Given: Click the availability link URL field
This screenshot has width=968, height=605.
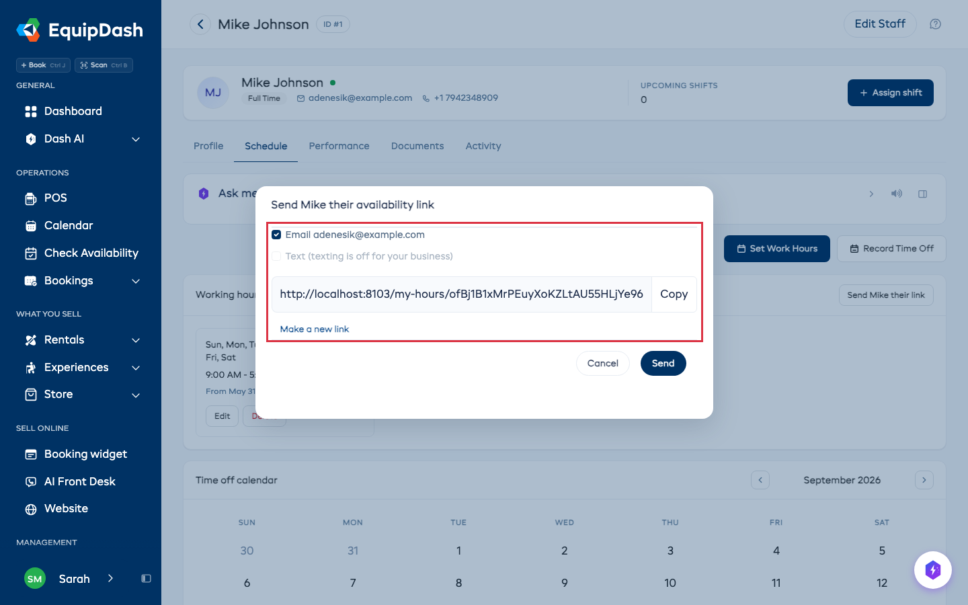Looking at the screenshot, I should tap(462, 294).
